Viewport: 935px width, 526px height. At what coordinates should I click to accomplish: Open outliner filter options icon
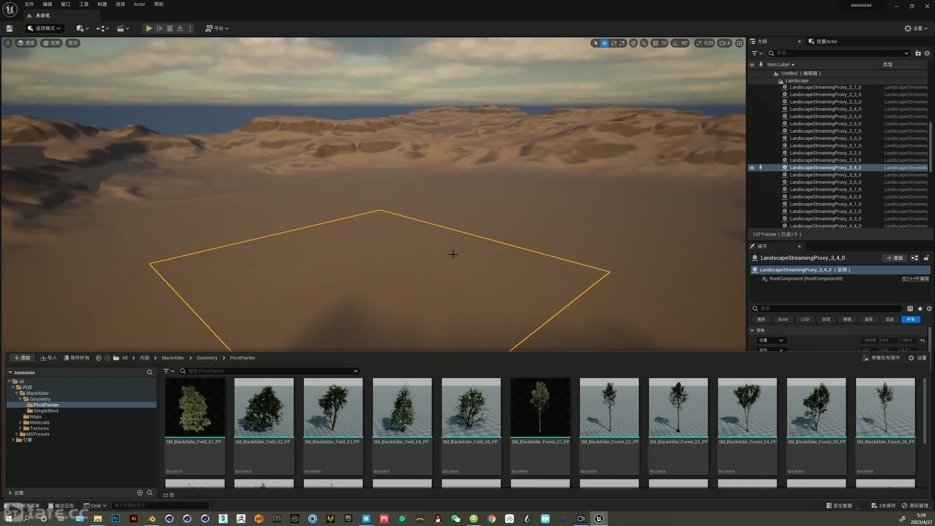tap(757, 53)
